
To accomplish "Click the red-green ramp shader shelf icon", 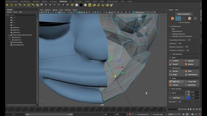I will coord(72,5).
